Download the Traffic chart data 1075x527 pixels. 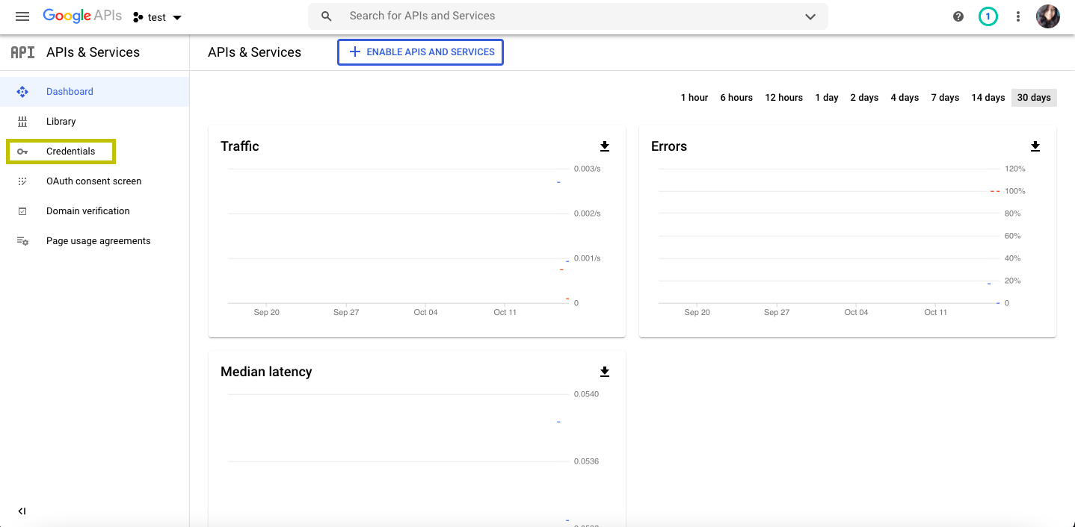(605, 146)
